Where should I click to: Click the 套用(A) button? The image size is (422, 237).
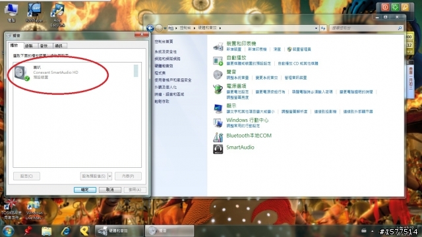135,190
